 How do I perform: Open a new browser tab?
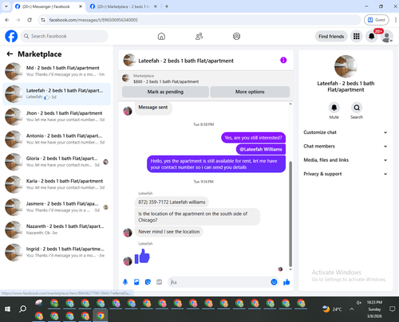[167, 6]
